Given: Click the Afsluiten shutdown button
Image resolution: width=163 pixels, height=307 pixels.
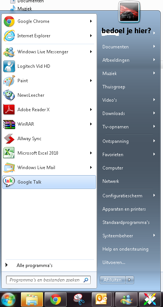Looking at the screenshot, I should click(112, 280).
